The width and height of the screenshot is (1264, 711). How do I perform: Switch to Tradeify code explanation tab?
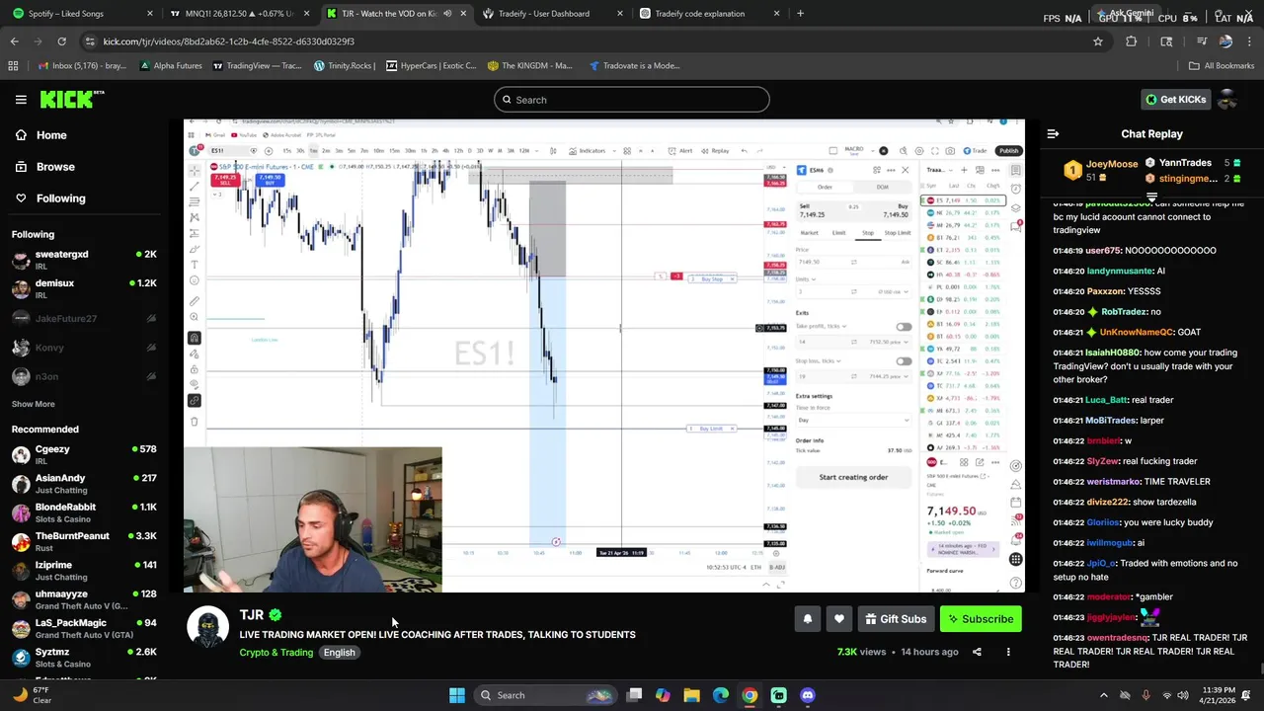click(709, 14)
